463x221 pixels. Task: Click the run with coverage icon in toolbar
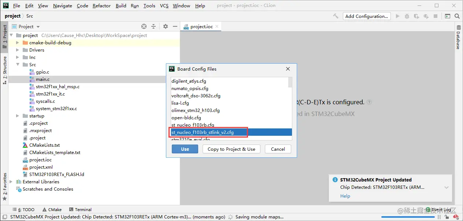(416, 16)
